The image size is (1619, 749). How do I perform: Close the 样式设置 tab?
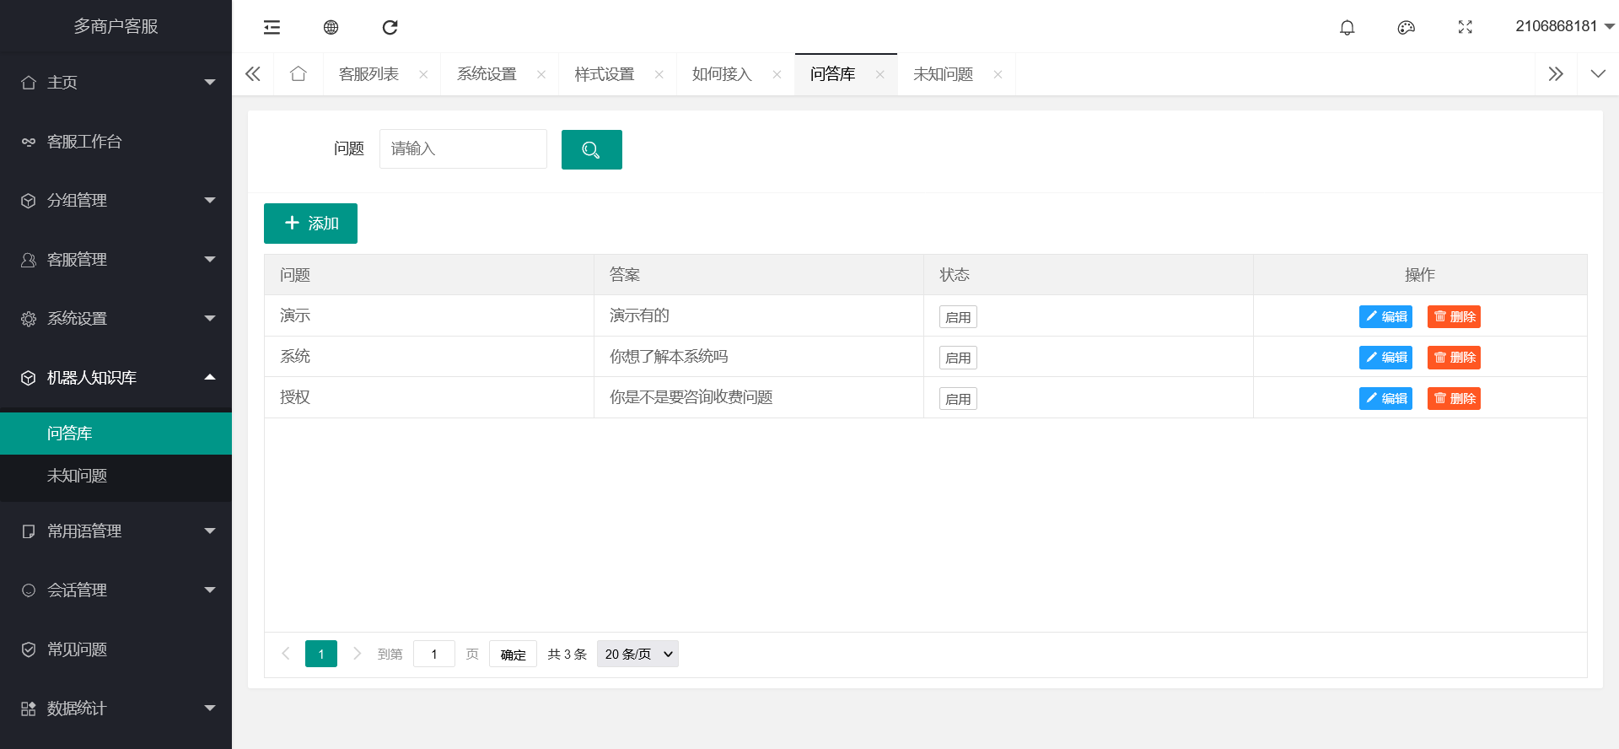pyautogui.click(x=659, y=74)
